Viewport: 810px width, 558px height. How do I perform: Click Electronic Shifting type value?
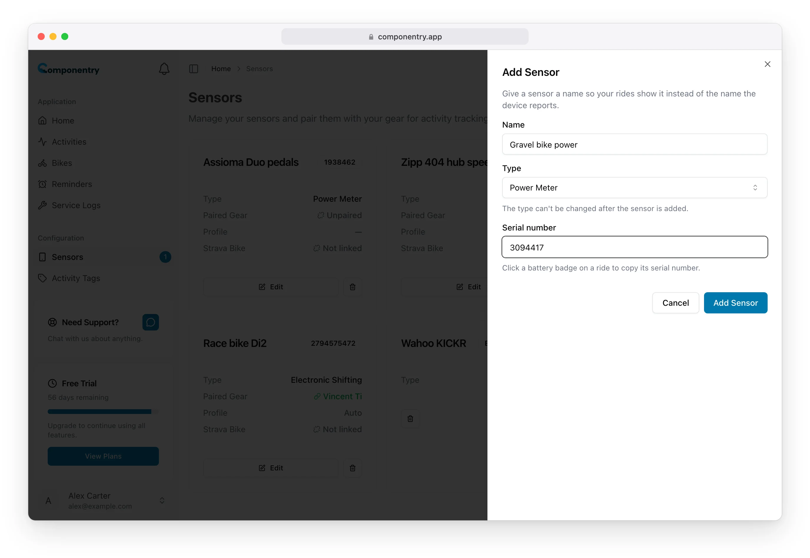326,380
